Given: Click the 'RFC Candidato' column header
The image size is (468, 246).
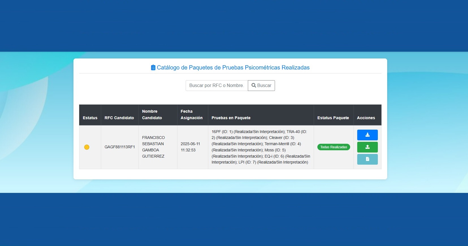Looking at the screenshot, I should 119,118.
